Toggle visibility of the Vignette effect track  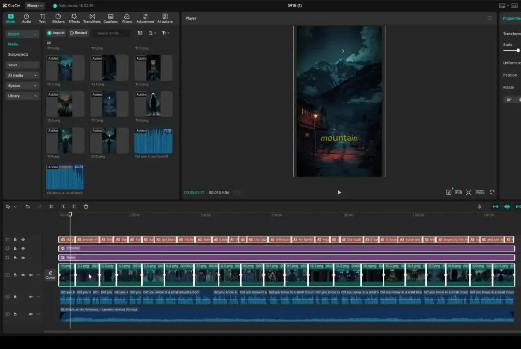click(23, 248)
